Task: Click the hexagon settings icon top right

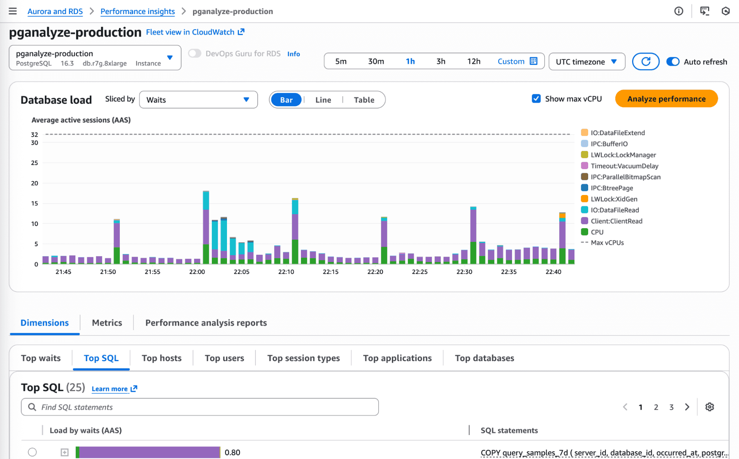Action: point(725,11)
